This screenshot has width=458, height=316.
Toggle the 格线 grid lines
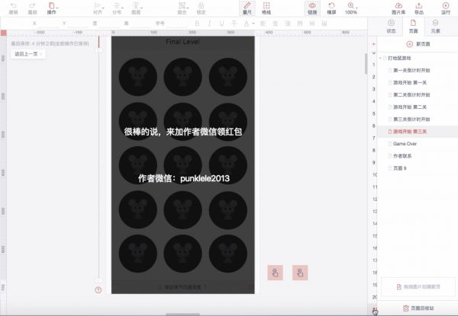266,8
